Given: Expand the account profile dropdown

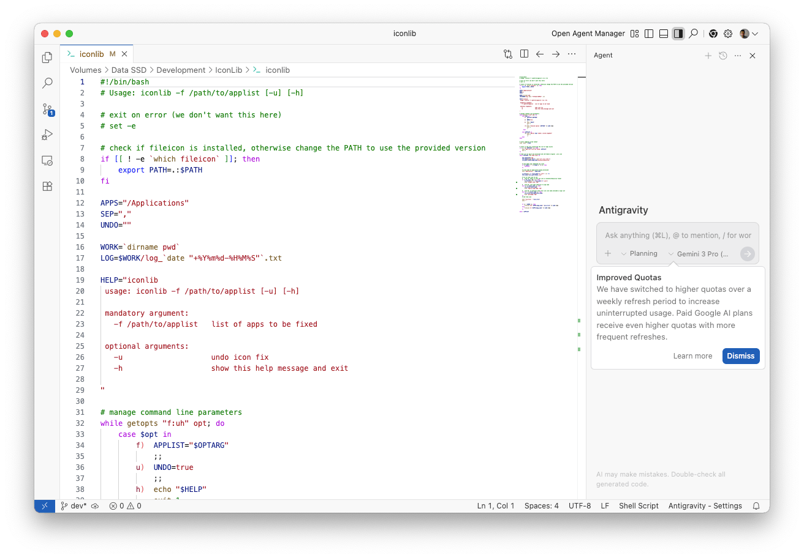Looking at the screenshot, I should coord(749,34).
